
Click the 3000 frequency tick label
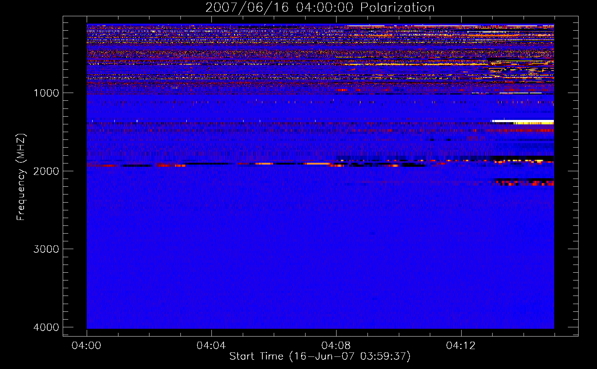pos(46,249)
